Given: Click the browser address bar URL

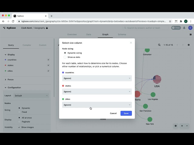Looking at the screenshot, I should pyautogui.click(x=94, y=21).
